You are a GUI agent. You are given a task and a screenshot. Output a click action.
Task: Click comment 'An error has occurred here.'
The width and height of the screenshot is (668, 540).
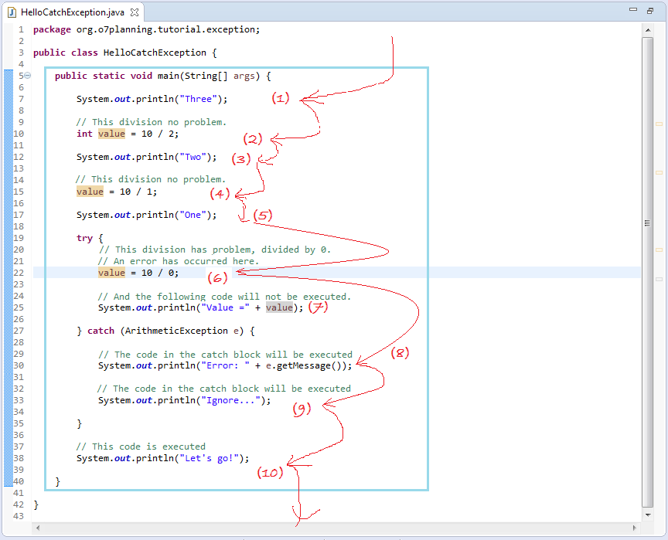179,261
